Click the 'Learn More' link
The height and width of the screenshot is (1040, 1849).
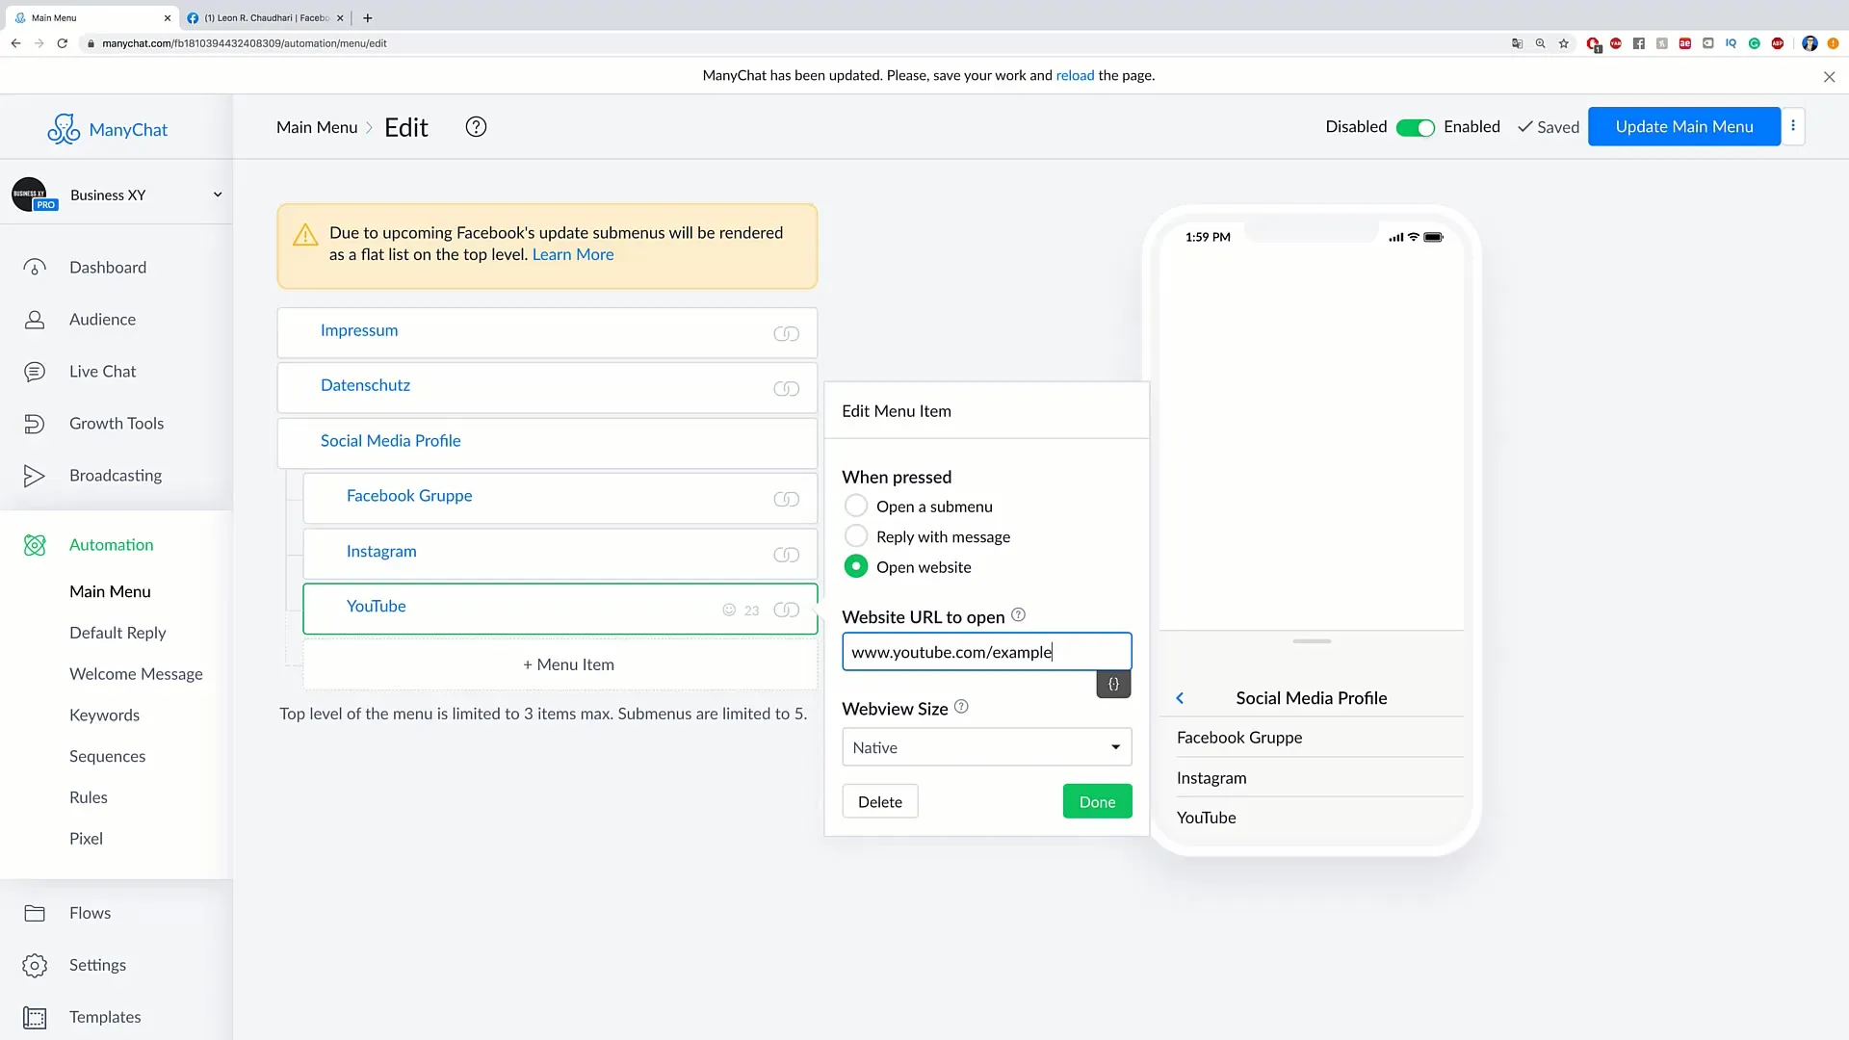(573, 254)
